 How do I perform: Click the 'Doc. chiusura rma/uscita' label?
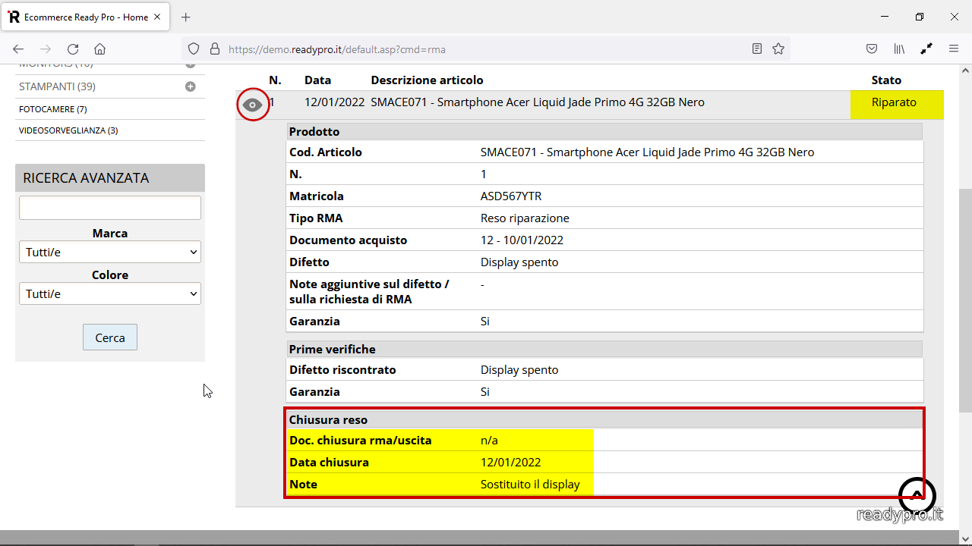[x=360, y=440]
